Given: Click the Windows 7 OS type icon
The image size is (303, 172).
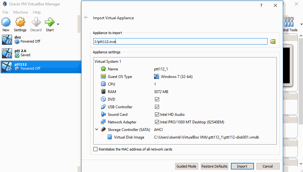Looking at the screenshot, I should (157, 76).
